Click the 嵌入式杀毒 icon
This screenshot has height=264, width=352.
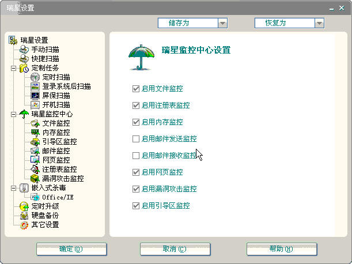[x=24, y=188]
